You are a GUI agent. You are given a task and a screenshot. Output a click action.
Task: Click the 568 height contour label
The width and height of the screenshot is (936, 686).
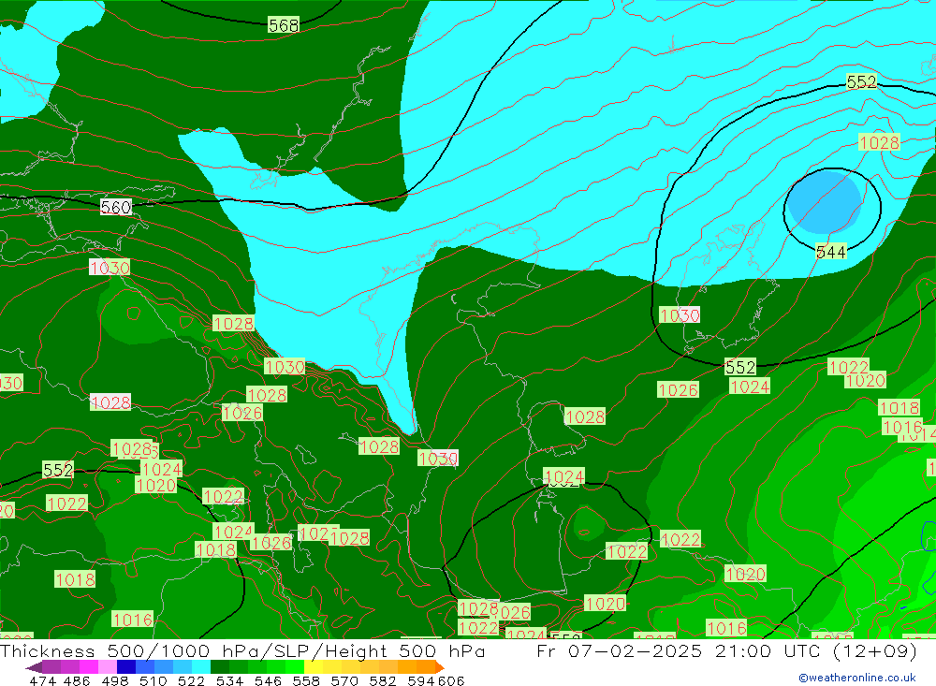284,25
